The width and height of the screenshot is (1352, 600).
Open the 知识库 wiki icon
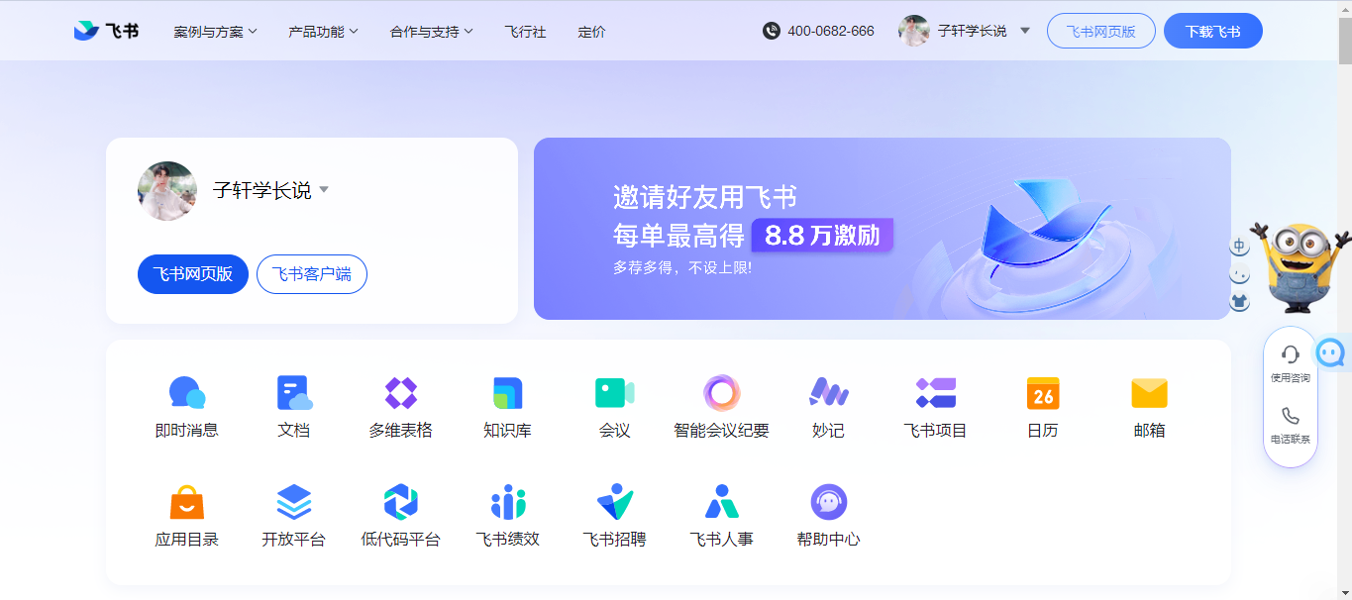tap(508, 393)
